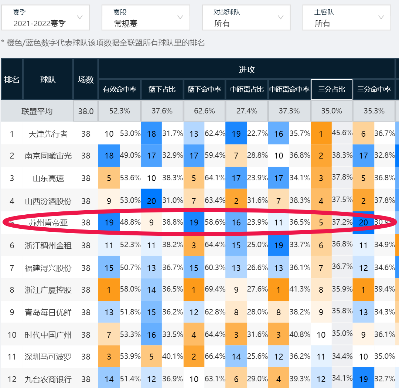Sort by 中距离占比 column header
Viewport: 399px width, 388px height.
coord(247,89)
